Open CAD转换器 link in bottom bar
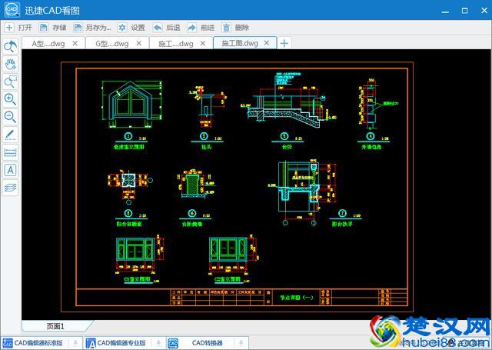Screen dimensions: 492x350 click(200, 343)
